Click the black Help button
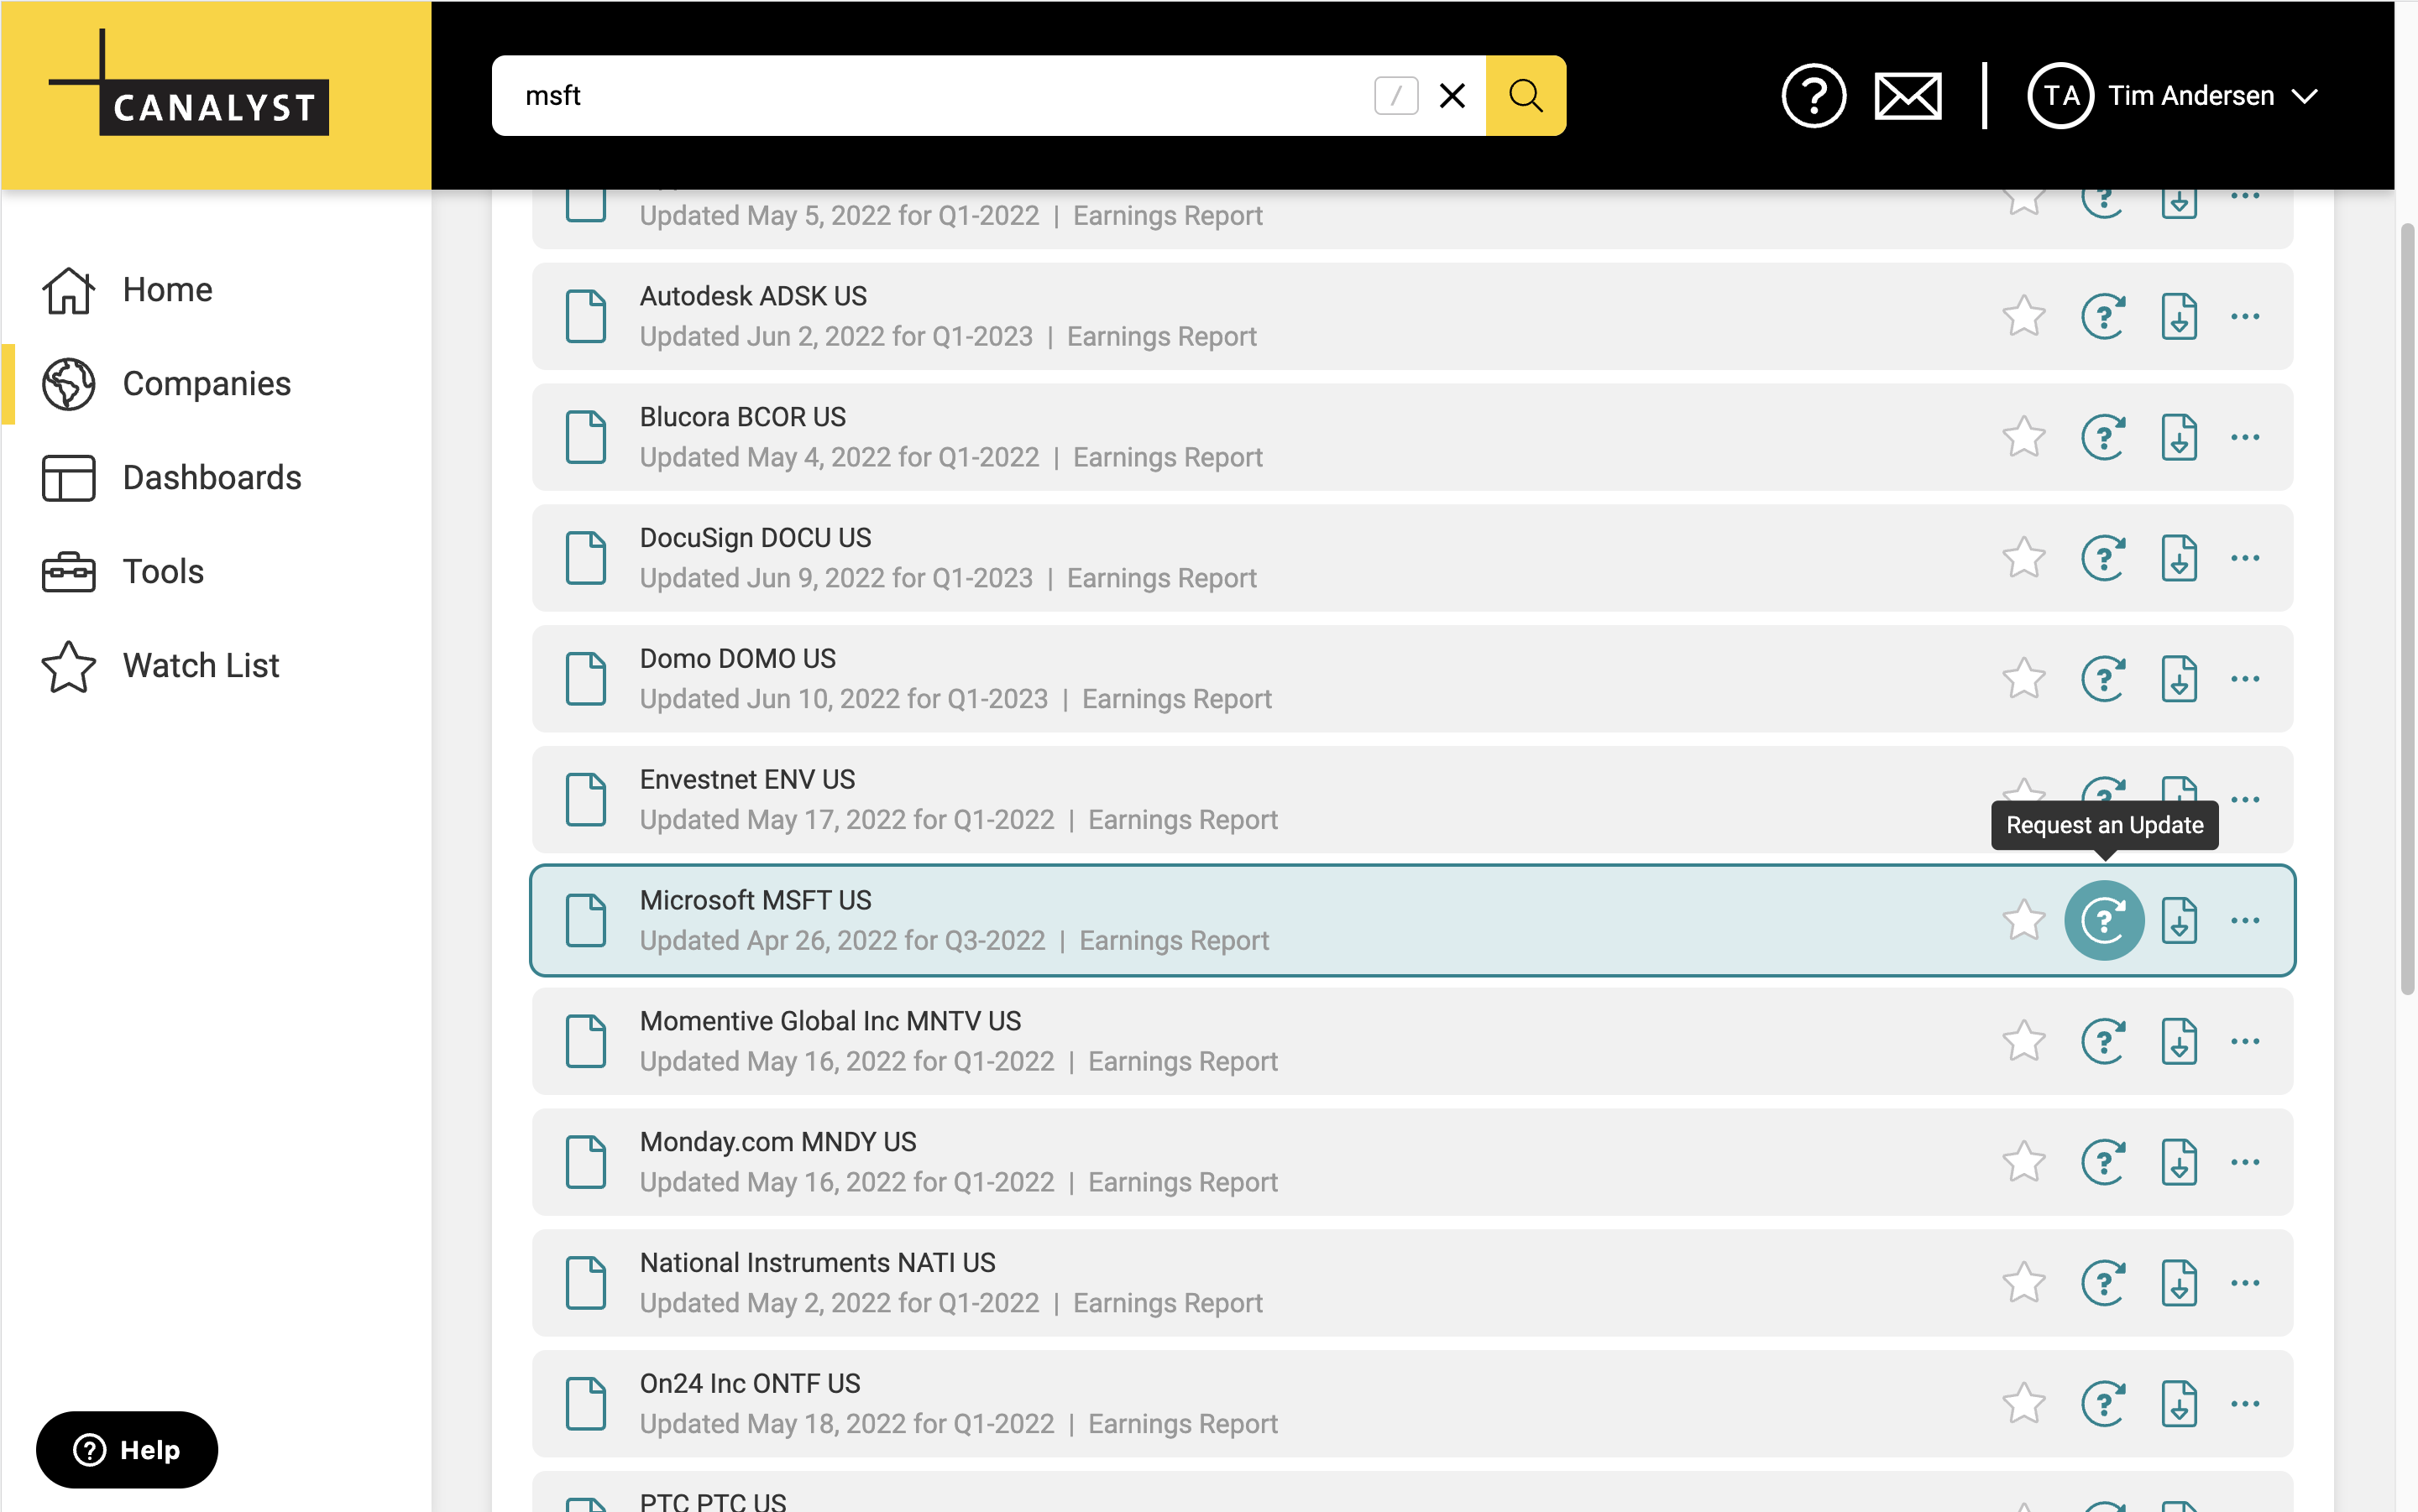The width and height of the screenshot is (2418, 1512). click(127, 1449)
